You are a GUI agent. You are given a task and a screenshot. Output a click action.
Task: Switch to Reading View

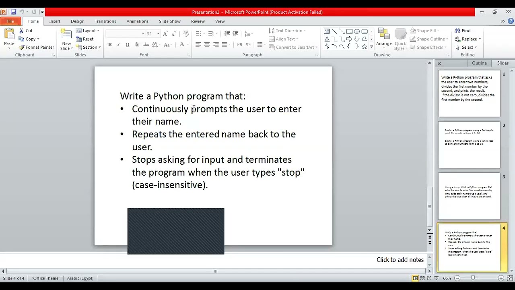(x=430, y=278)
